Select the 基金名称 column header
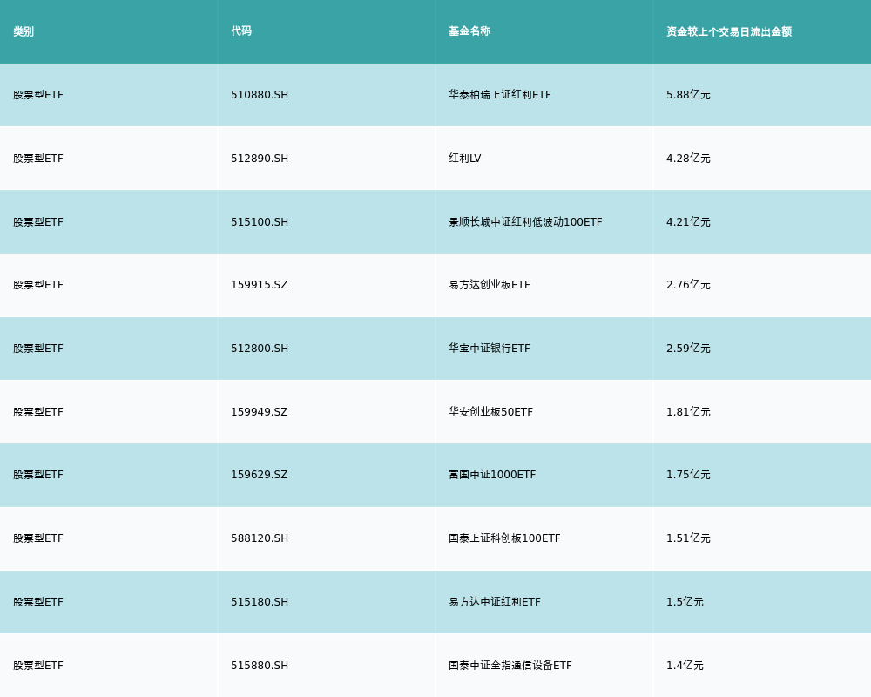Viewport: 871px width, 697px height. [469, 31]
